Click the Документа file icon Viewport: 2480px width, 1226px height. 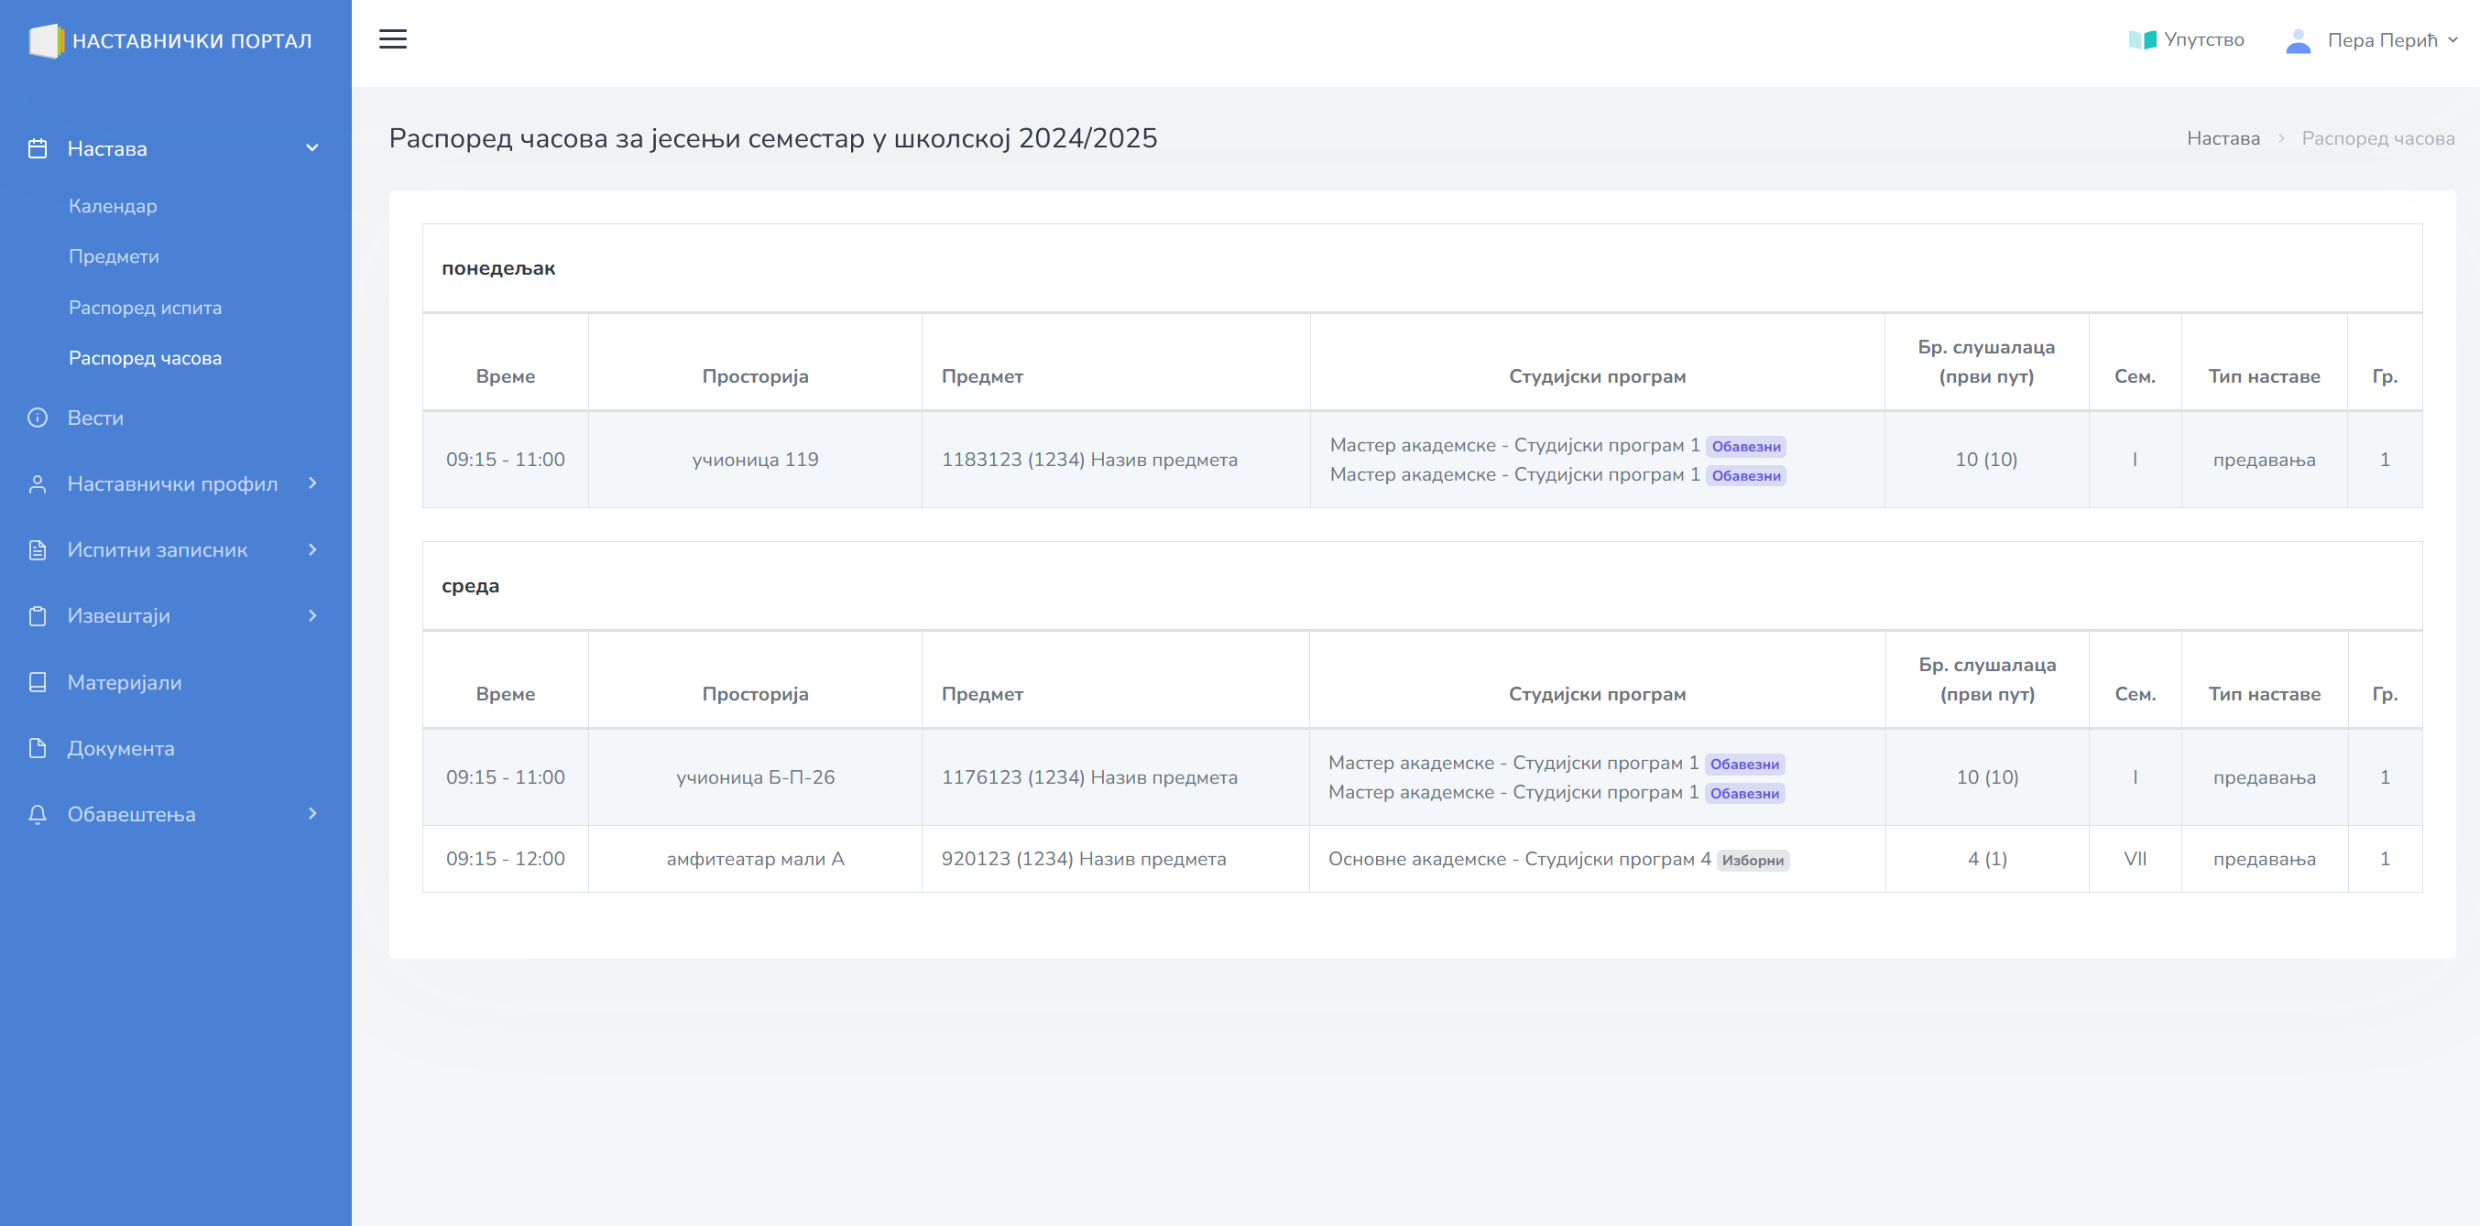click(x=38, y=748)
